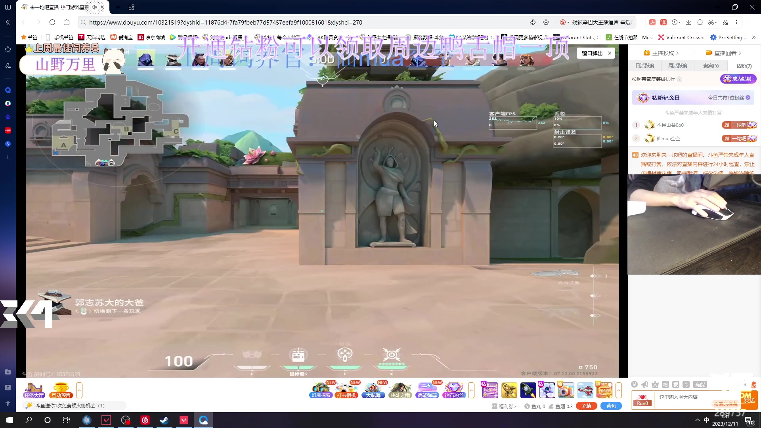Open the 打卡相机 camera activity icon
The height and width of the screenshot is (428, 761).
(346, 390)
